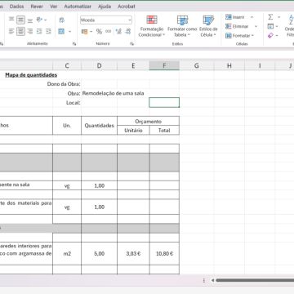The height and width of the screenshot is (294, 294).
Task: Align cell text to the left
Action: click(11, 31)
